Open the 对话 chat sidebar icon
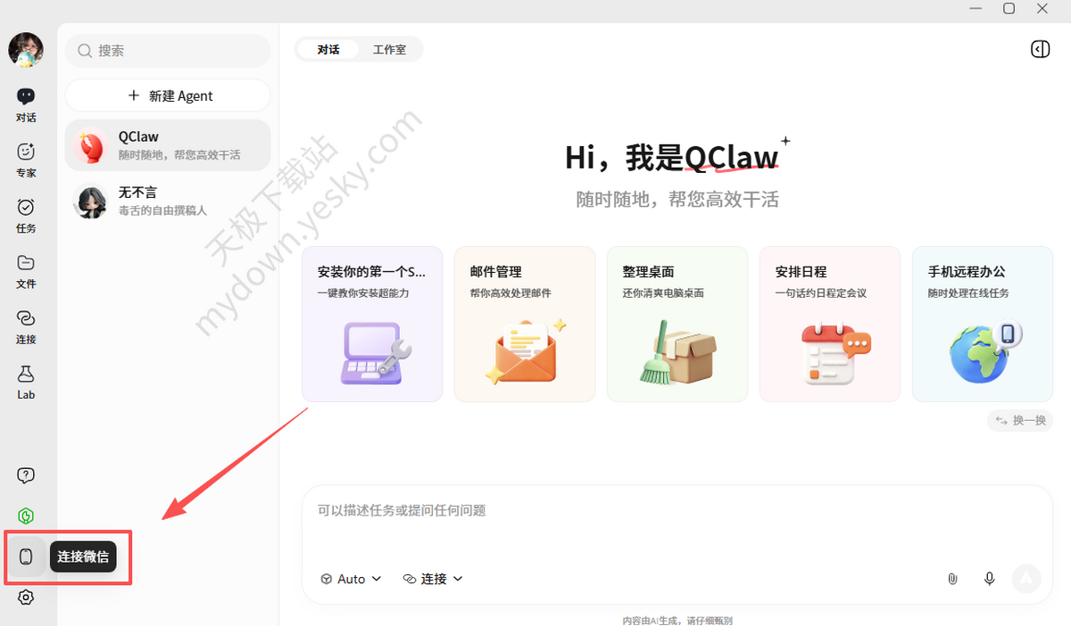The width and height of the screenshot is (1071, 626). click(26, 96)
